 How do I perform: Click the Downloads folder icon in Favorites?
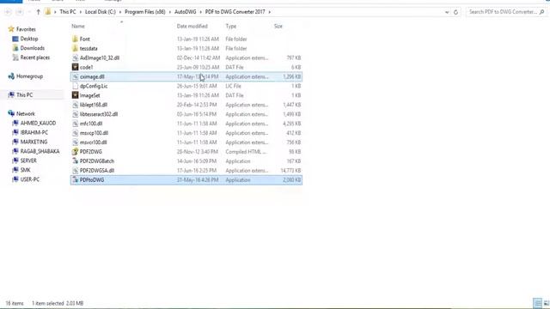15,48
